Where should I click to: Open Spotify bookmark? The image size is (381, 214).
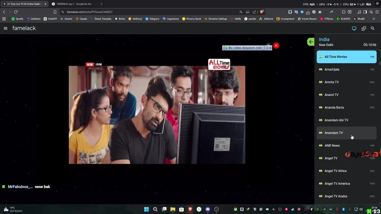tap(17, 19)
